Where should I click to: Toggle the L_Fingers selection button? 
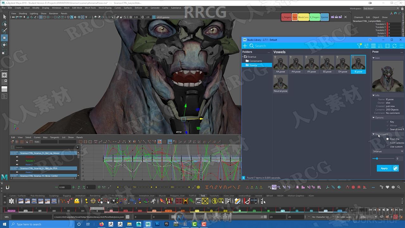coord(286,17)
